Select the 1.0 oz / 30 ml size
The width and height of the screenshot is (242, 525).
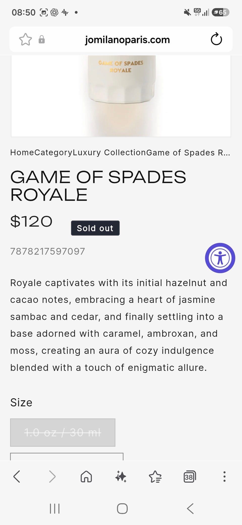(x=63, y=433)
